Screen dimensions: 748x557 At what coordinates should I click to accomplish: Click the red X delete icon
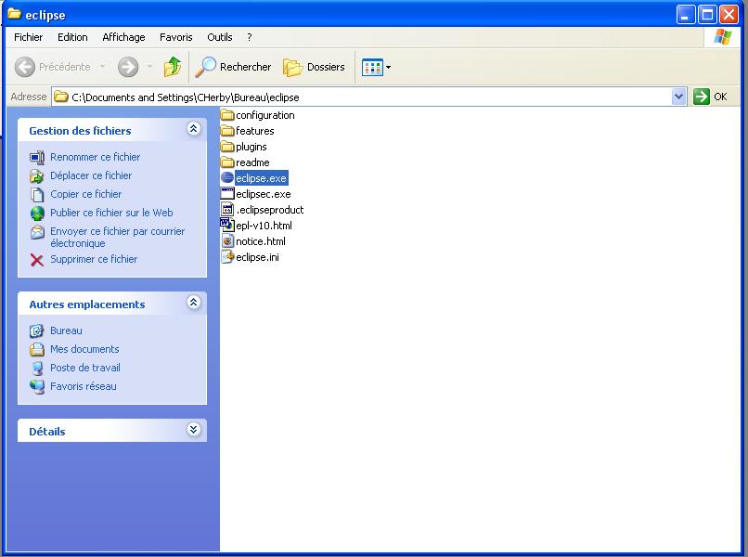(37, 260)
